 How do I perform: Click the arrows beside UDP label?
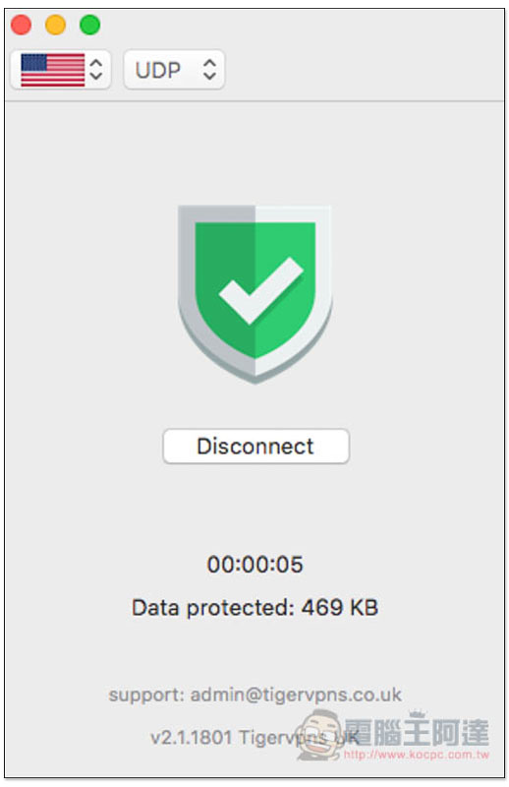coord(209,70)
